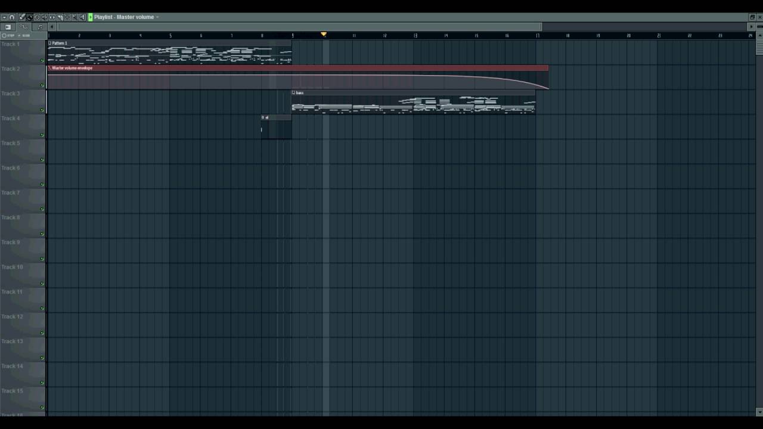Select the Draw pencil tool
This screenshot has height=429, width=763.
click(x=22, y=17)
